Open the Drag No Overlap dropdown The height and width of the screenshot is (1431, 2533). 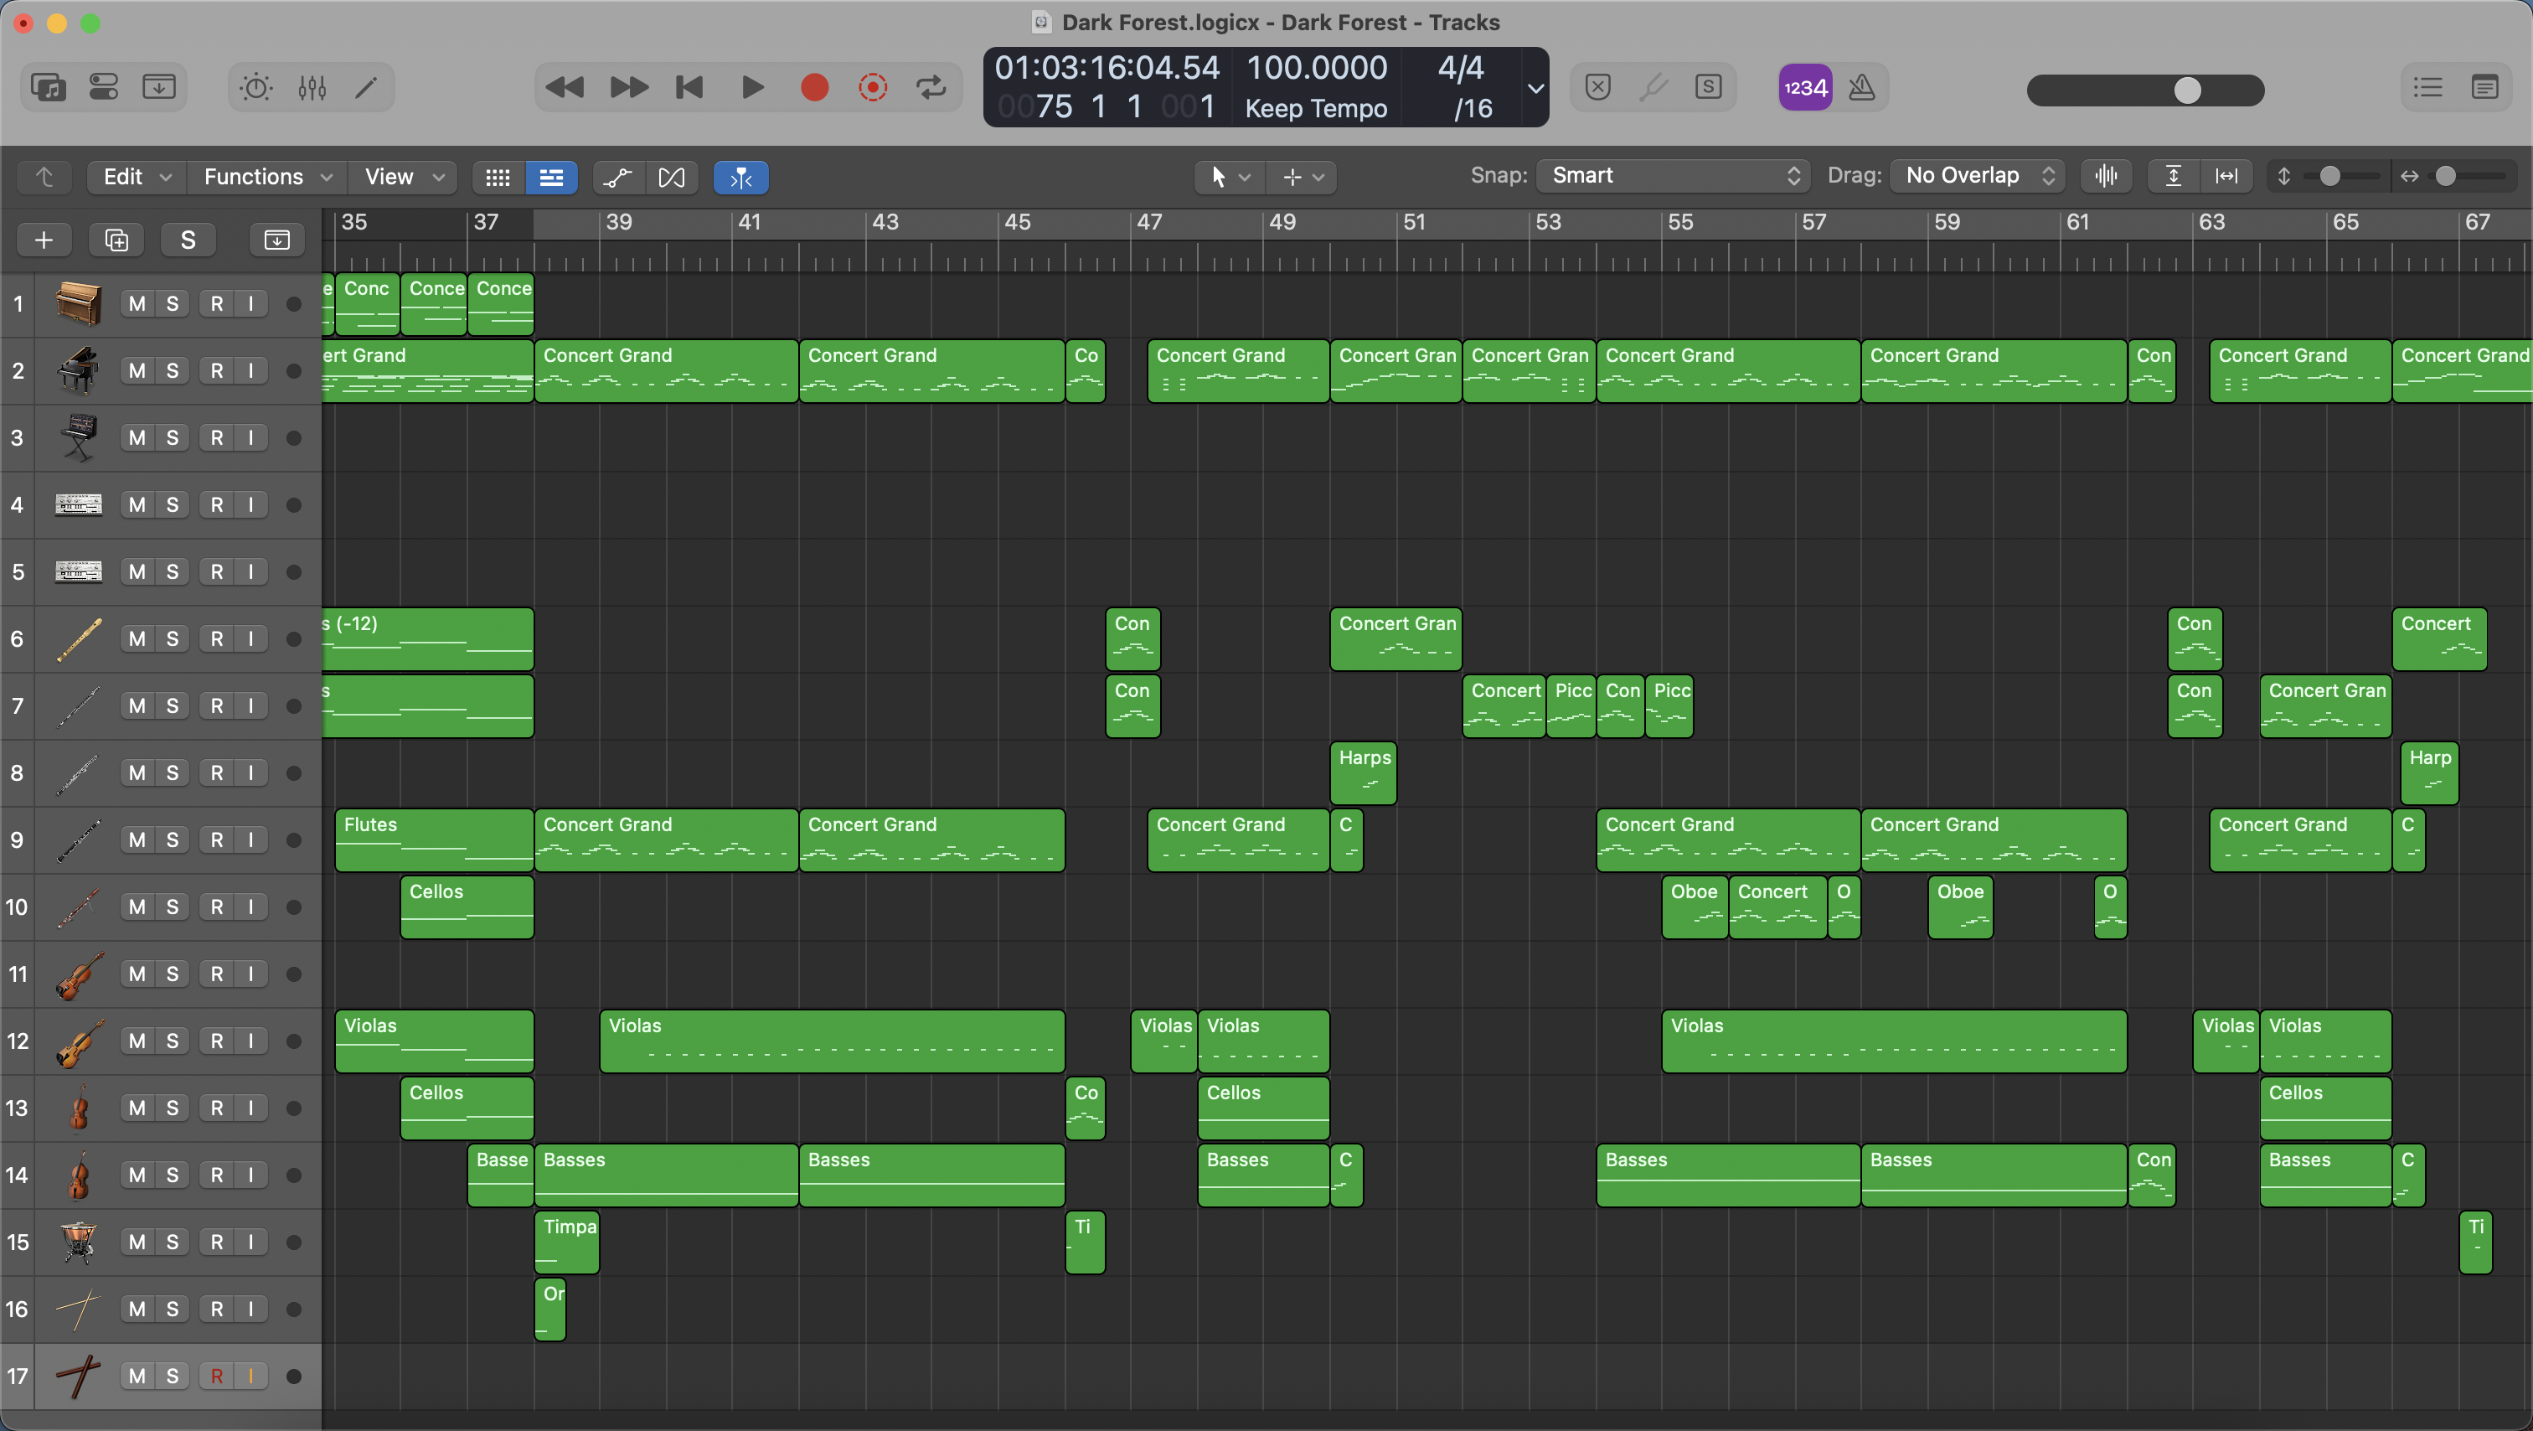[1978, 176]
